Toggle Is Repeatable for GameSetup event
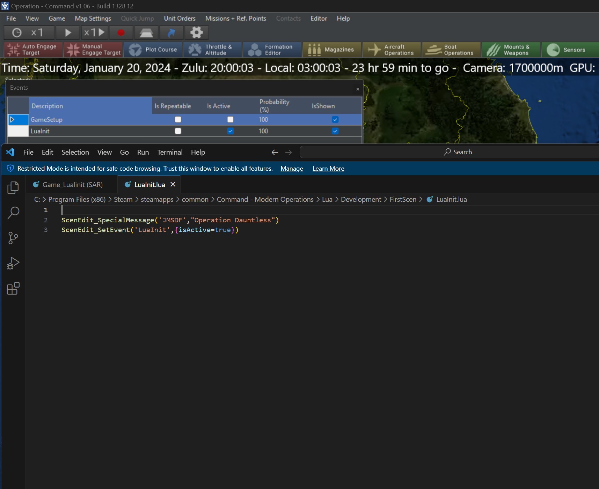 (x=178, y=120)
